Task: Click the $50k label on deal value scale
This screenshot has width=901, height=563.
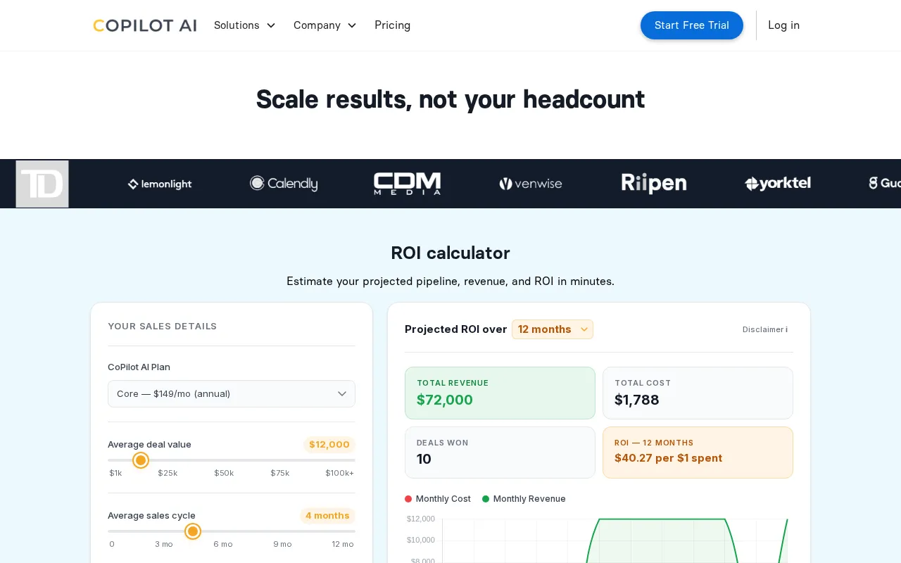Action: point(224,473)
